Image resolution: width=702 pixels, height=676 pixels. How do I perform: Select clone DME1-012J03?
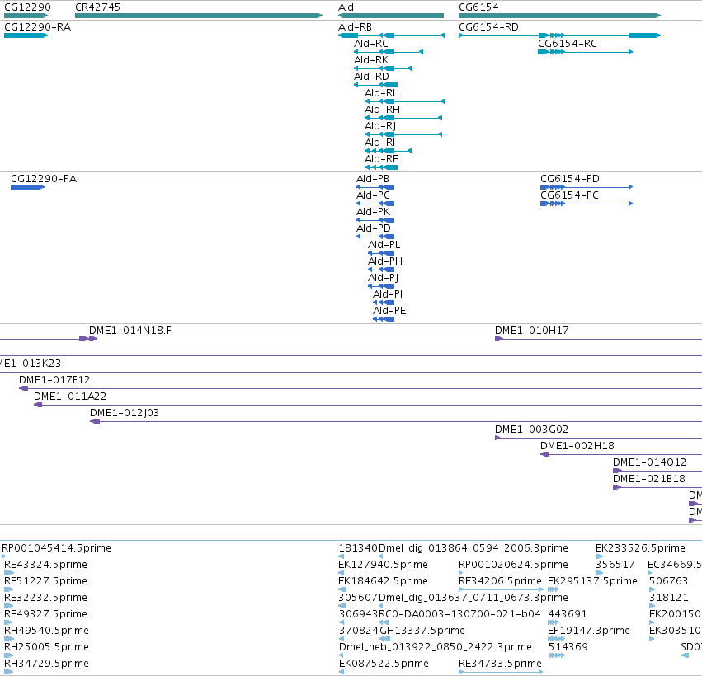125,413
